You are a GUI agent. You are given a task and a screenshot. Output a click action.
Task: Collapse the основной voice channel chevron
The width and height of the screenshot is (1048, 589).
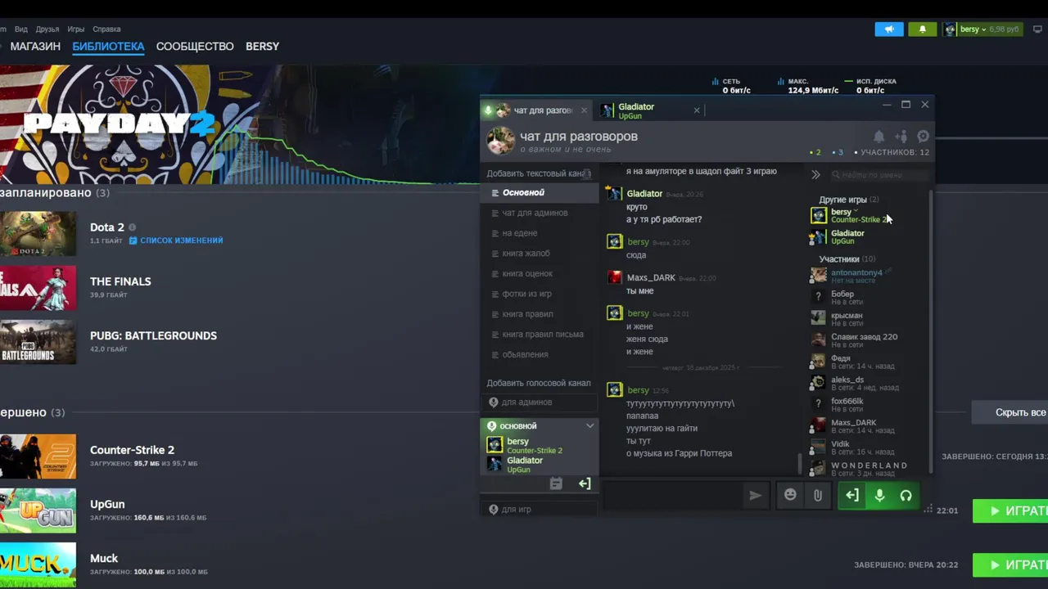point(589,425)
